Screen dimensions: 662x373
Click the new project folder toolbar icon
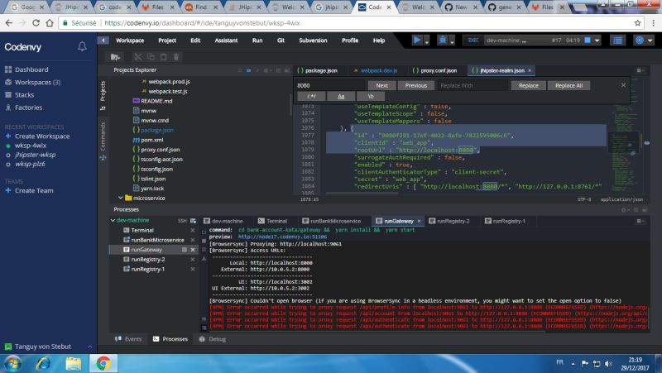tap(115, 56)
